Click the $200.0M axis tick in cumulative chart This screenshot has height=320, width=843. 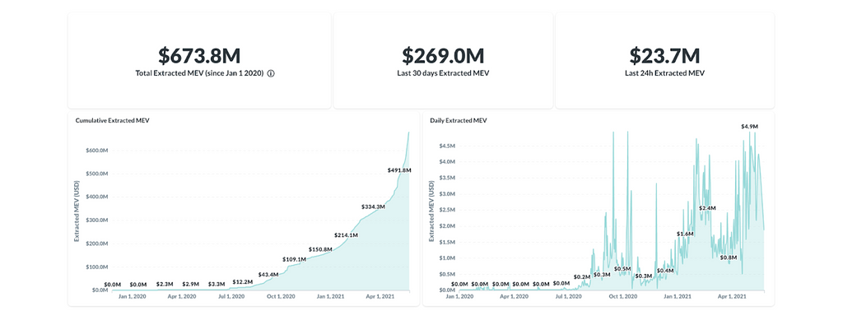pos(97,243)
